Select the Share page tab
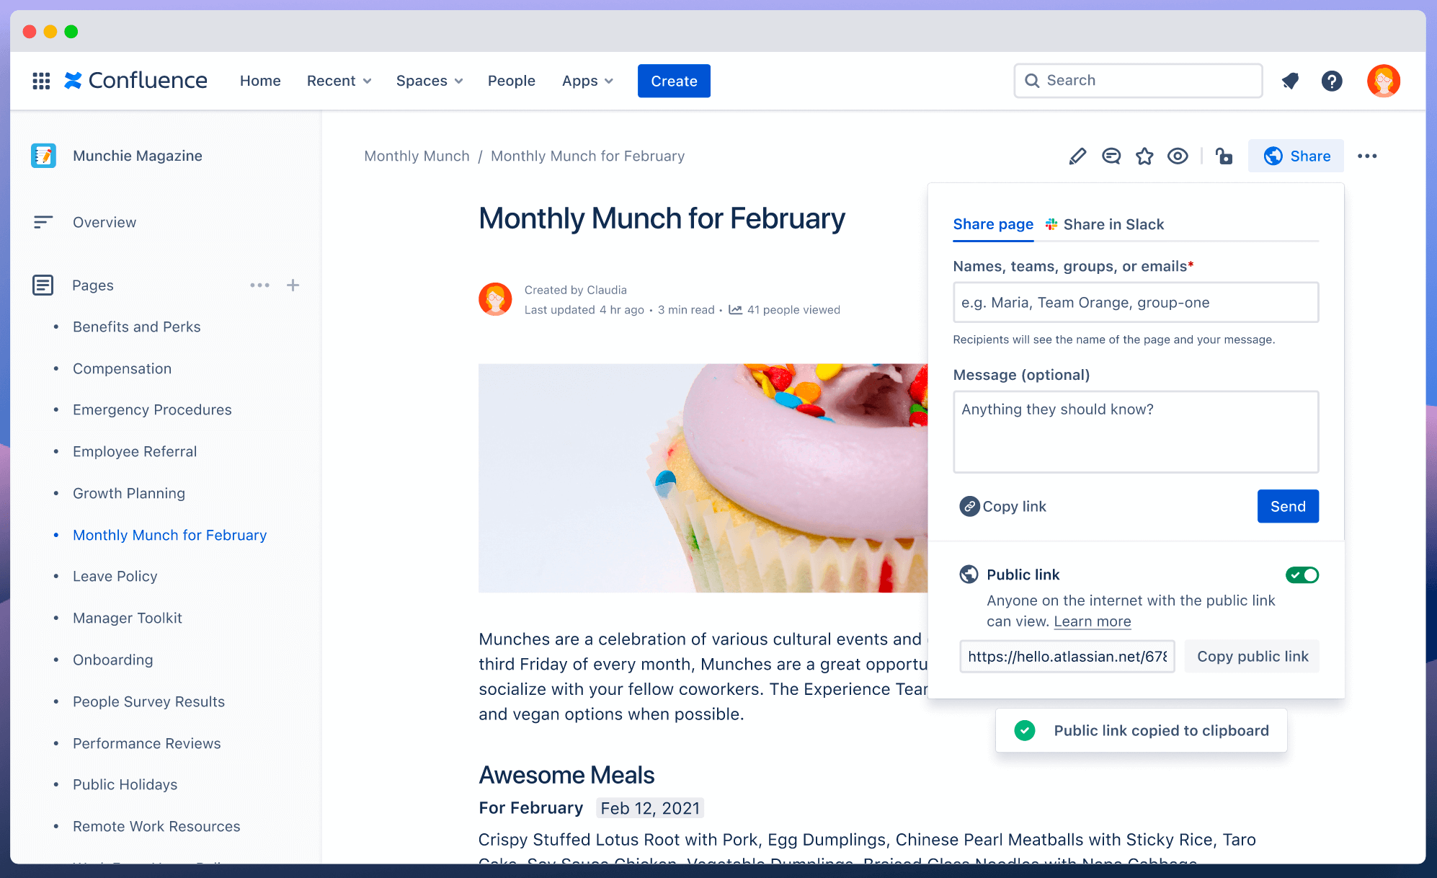Viewport: 1437px width, 878px height. point(992,224)
